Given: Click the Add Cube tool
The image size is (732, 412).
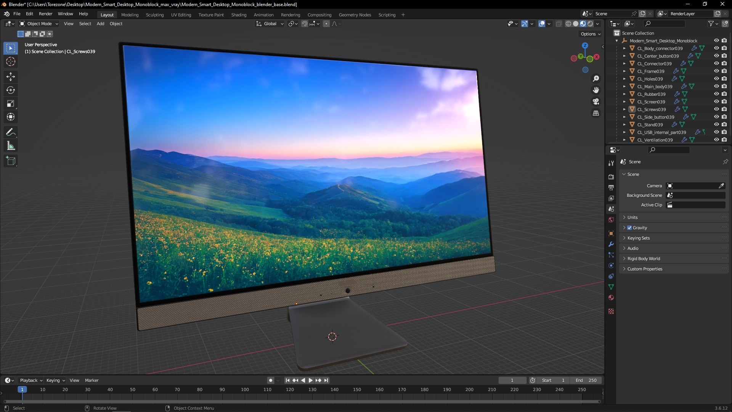Looking at the screenshot, I should click(x=11, y=161).
